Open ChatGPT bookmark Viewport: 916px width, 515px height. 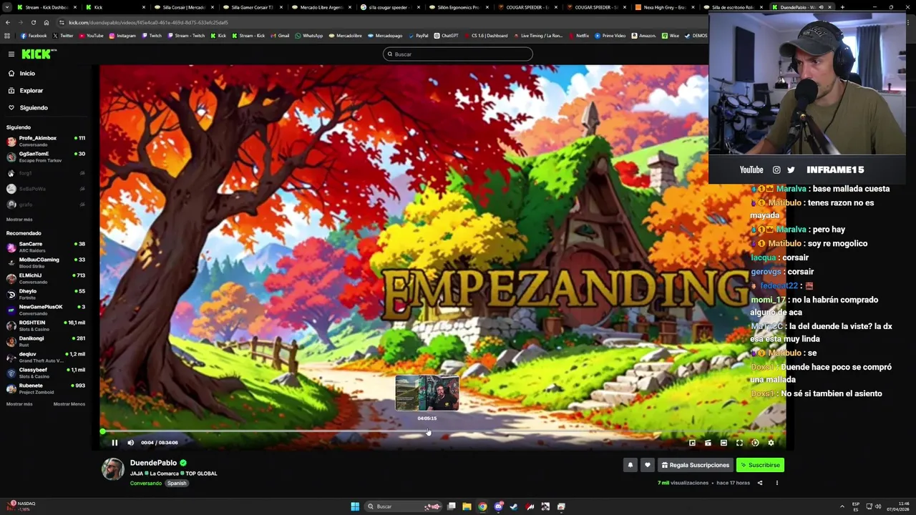[x=447, y=36]
